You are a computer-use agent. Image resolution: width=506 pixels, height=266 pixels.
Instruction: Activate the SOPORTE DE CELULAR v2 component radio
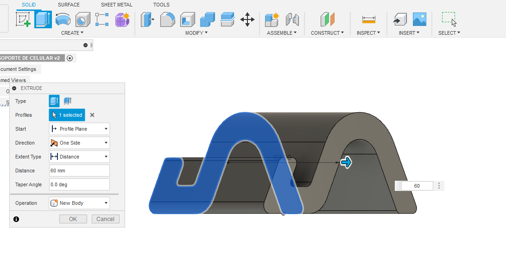coord(70,58)
